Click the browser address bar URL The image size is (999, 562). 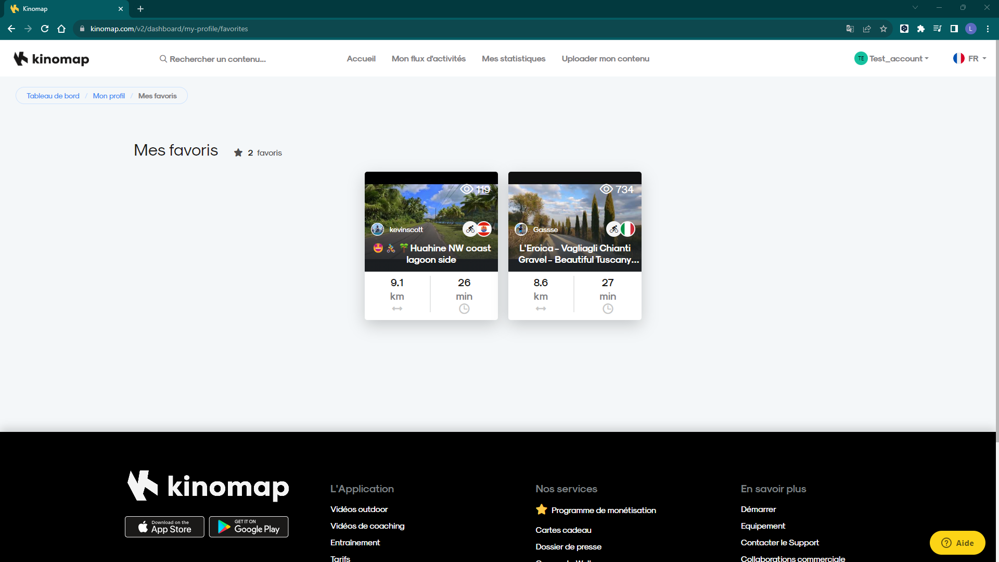pos(169,29)
